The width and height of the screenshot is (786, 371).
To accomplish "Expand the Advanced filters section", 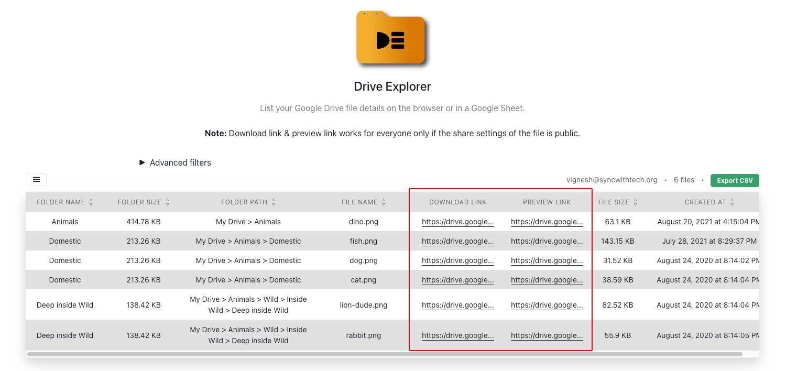I will [x=175, y=162].
